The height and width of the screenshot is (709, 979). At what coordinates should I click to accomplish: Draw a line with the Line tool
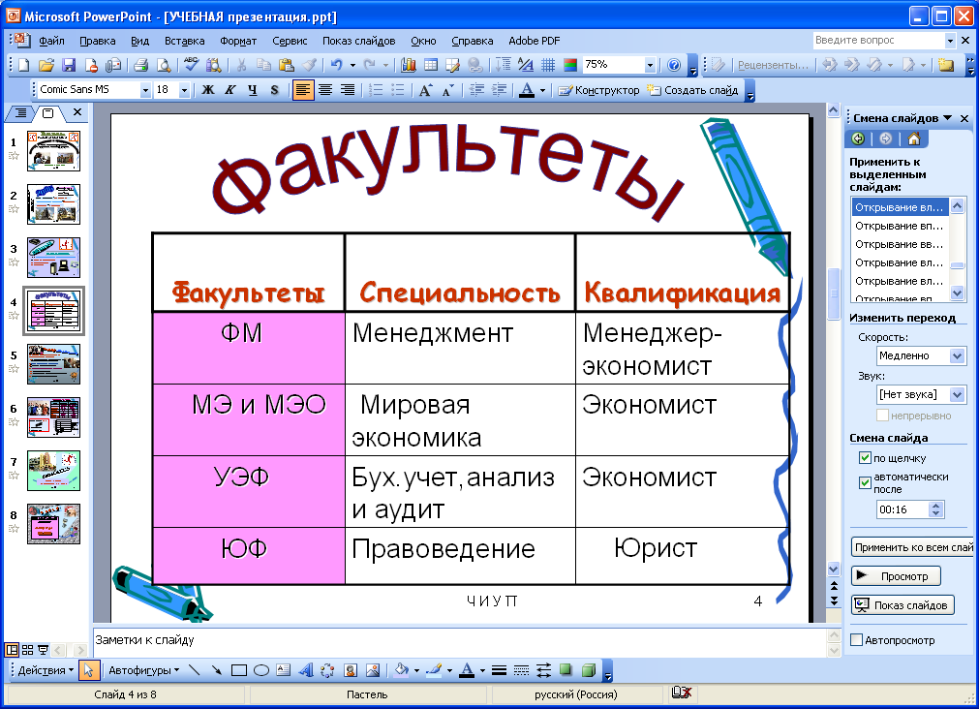pyautogui.click(x=195, y=670)
